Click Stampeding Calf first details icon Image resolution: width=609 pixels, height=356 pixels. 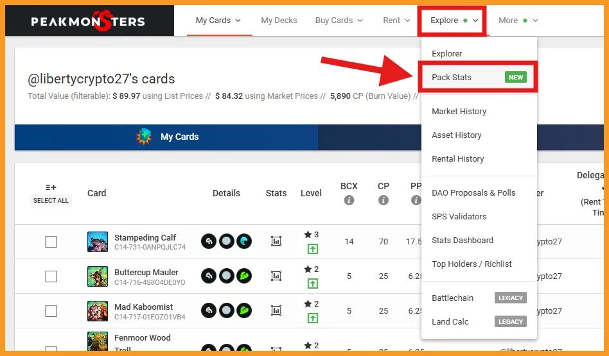point(209,241)
